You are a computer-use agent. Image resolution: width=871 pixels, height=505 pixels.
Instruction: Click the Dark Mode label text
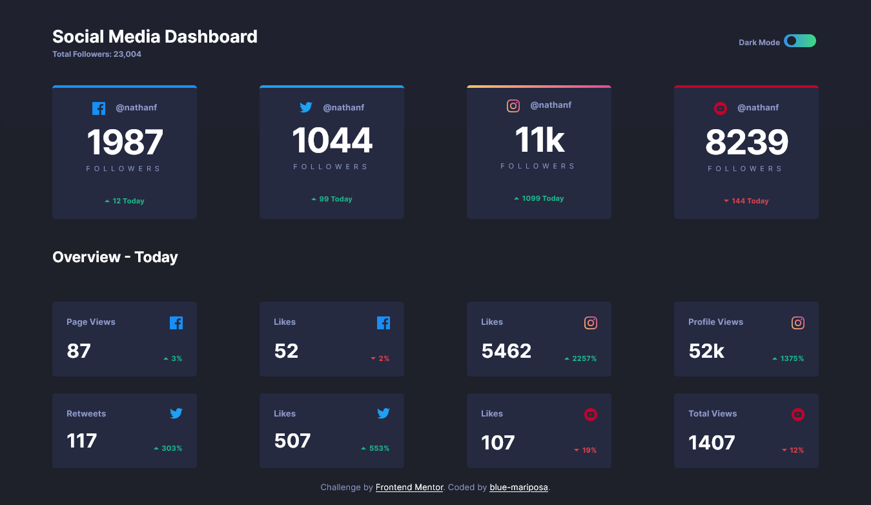point(759,43)
